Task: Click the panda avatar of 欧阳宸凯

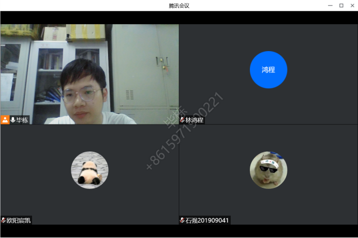Action: pos(90,170)
